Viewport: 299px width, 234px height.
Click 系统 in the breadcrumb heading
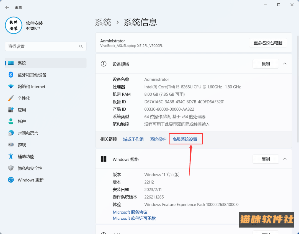[103, 22]
